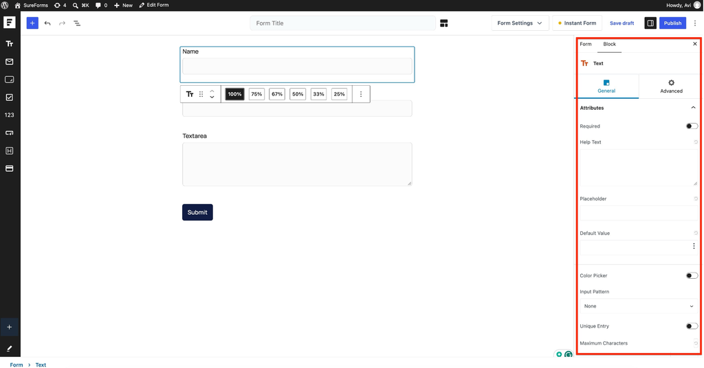Click Save draft
The image size is (704, 368).
[621, 23]
